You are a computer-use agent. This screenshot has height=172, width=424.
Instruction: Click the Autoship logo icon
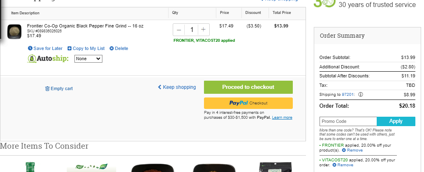[x=32, y=59]
